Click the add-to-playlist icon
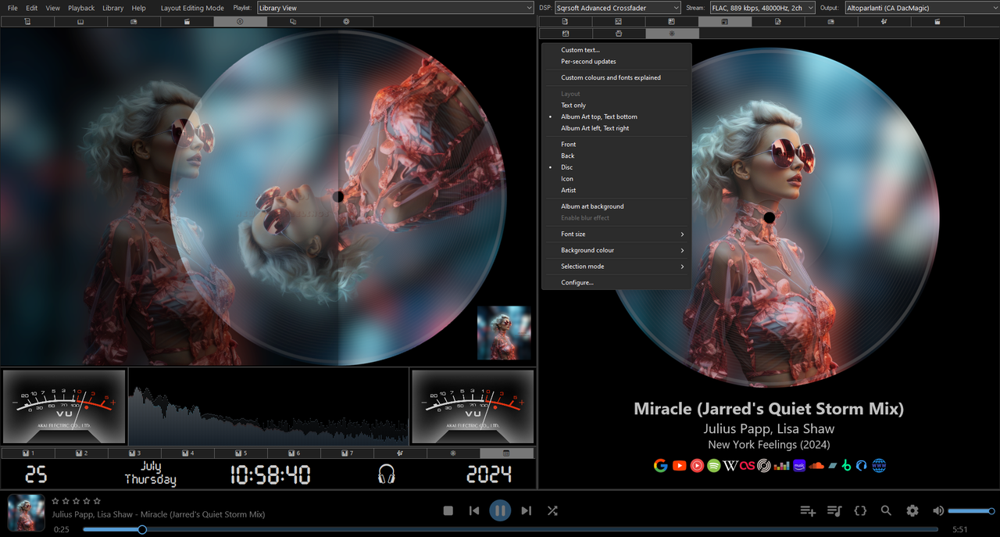 [x=808, y=510]
